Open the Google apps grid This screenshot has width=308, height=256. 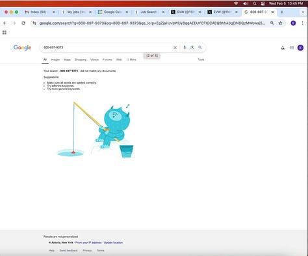pyautogui.click(x=292, y=48)
